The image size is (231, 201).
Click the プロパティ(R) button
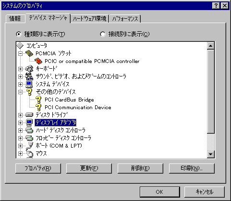click(38, 168)
